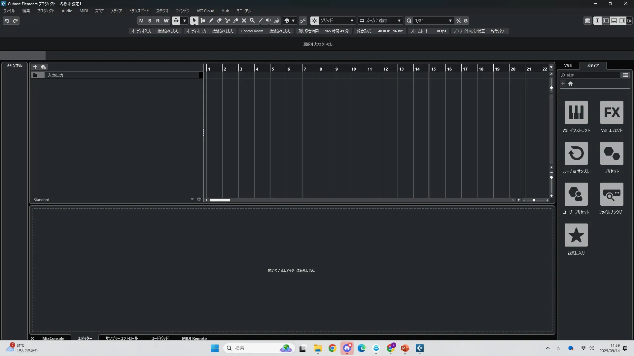Toggle the Solo (S) state button
634x356 pixels.
click(x=150, y=21)
